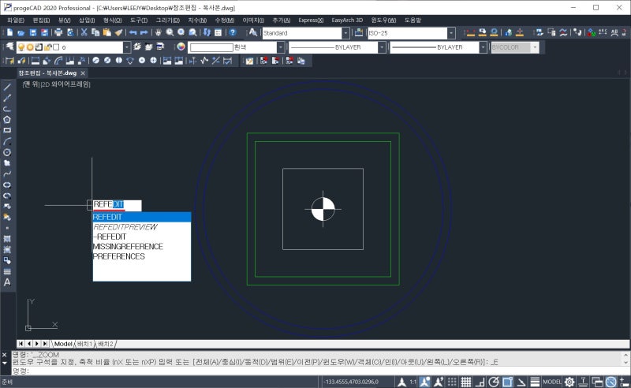Open the ISO-25 dimension style dropdown

(x=451, y=33)
